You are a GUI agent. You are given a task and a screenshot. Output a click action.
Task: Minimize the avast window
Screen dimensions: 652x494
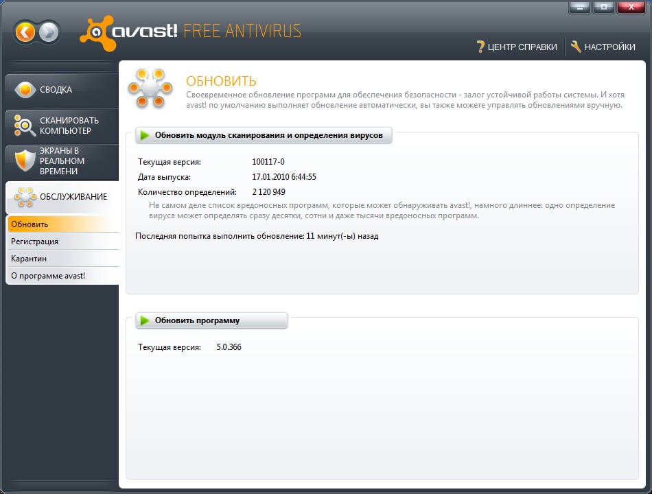tap(580, 7)
